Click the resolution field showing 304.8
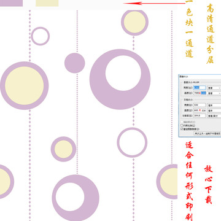The height and width of the screenshot is (221, 221). [x=200, y=116]
